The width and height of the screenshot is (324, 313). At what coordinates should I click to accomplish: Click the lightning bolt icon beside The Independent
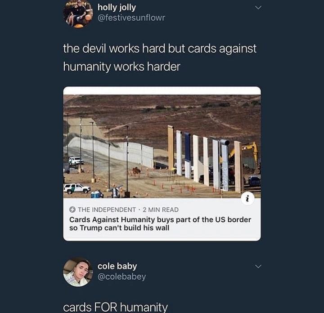click(72, 210)
